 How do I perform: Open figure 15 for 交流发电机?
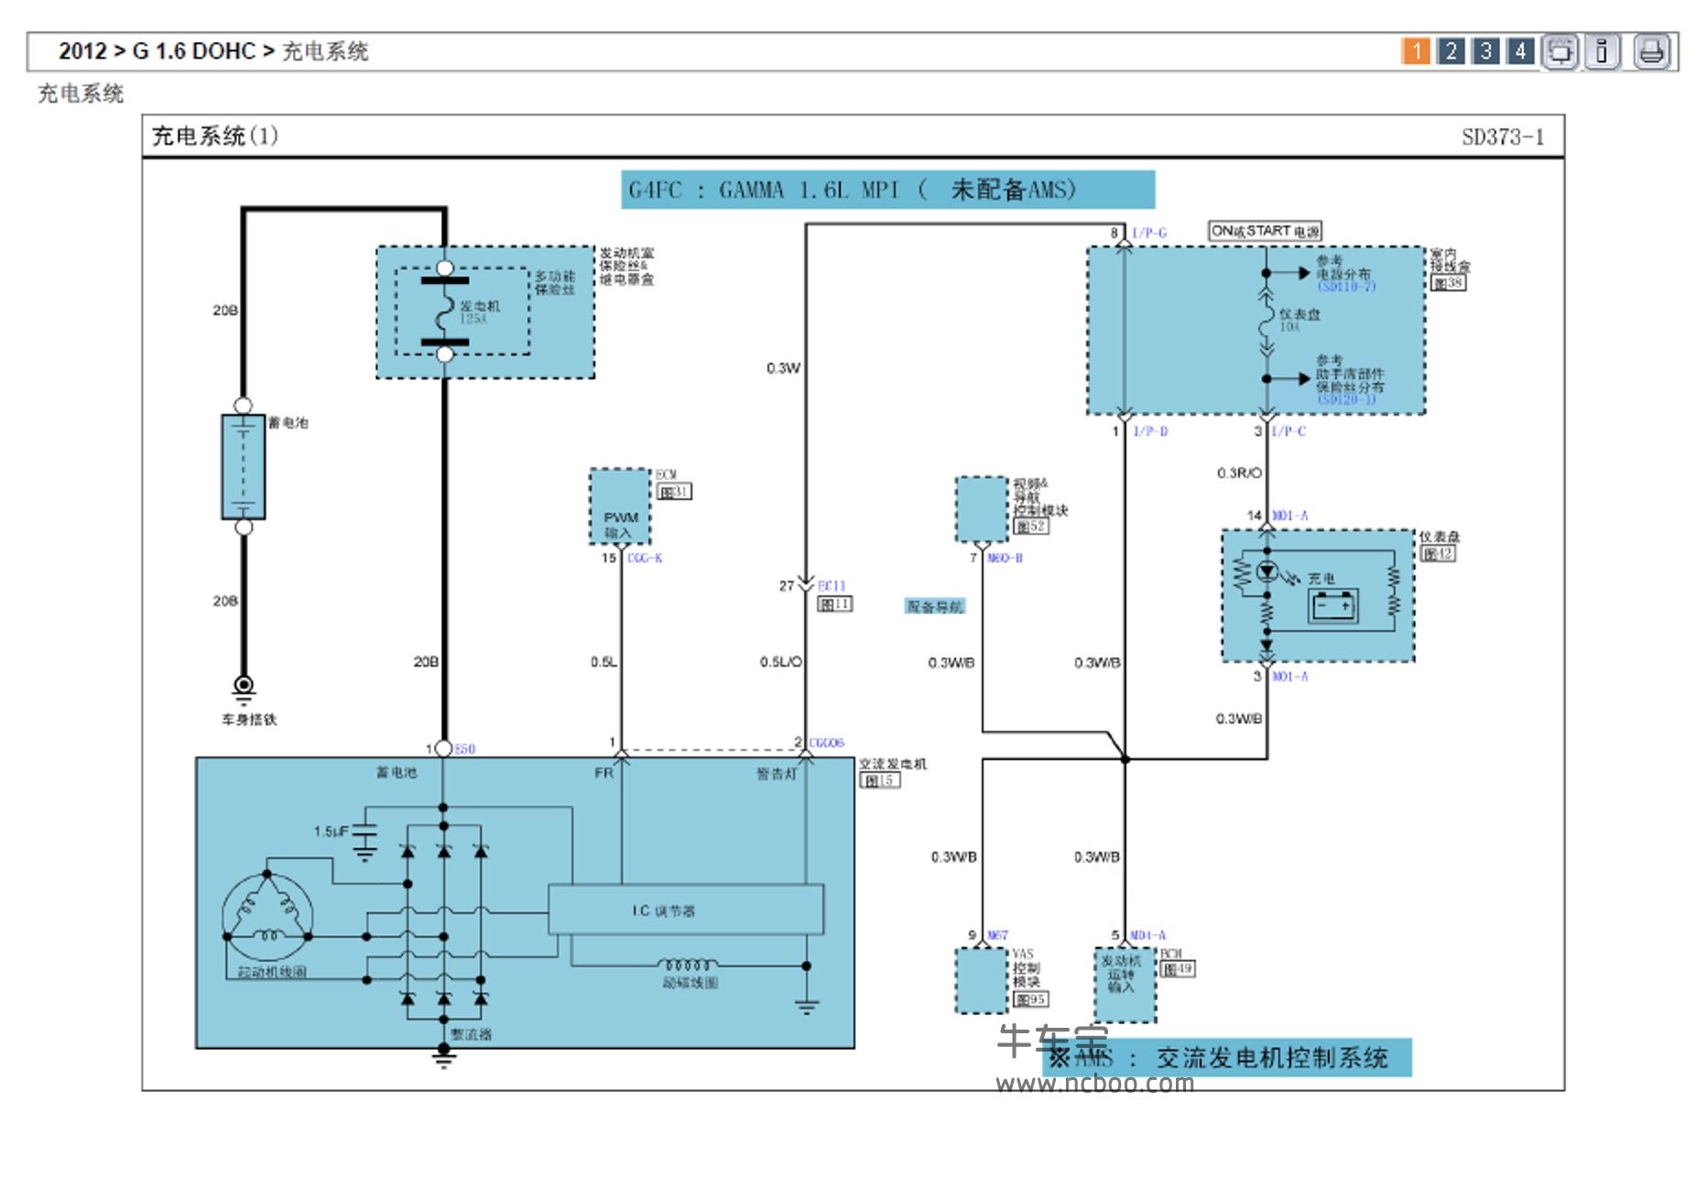878,780
